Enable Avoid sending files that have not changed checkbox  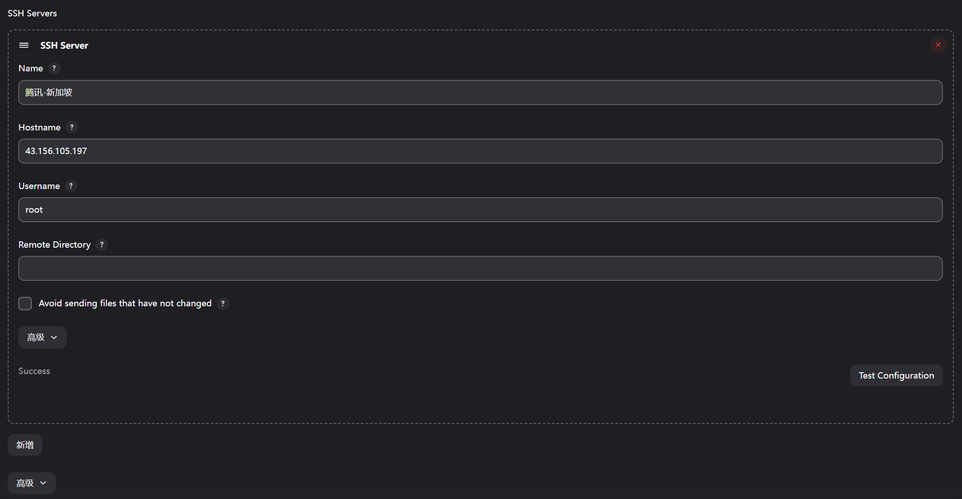pos(25,304)
